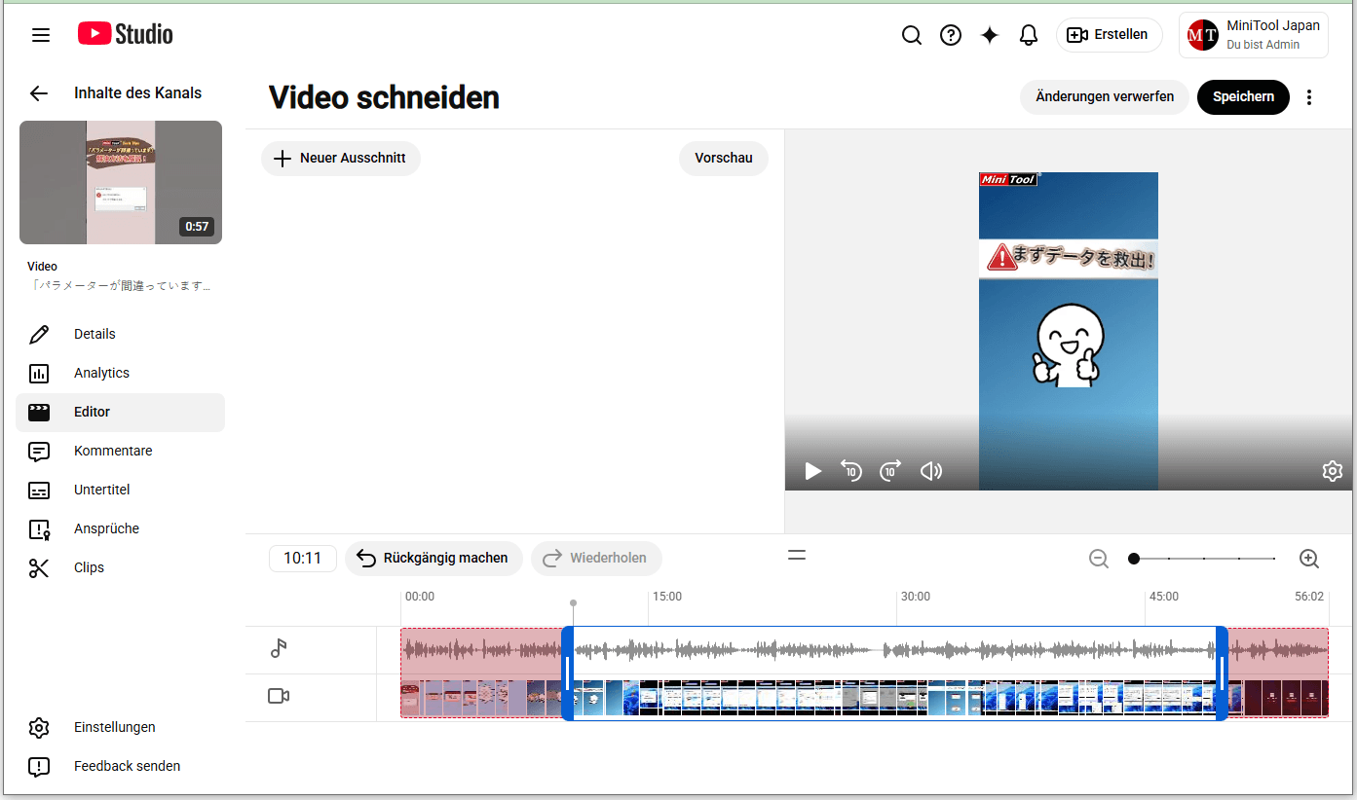Click the 10:11 timecode field
Viewport: 1357px width, 800px height.
303,559
